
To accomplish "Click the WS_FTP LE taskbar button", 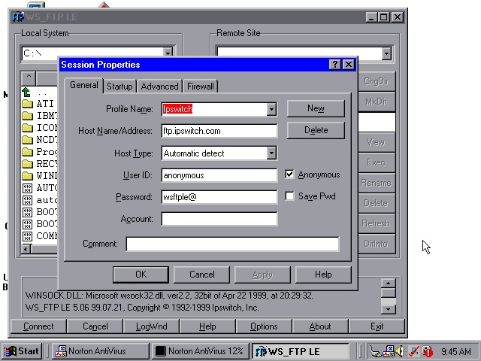I will 301,351.
